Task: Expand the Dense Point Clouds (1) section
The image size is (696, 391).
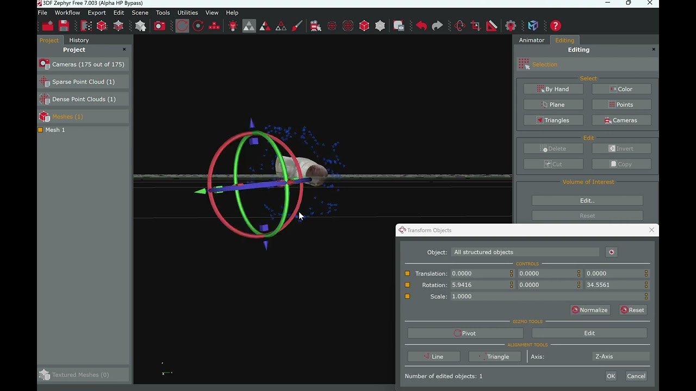Action: coord(83,99)
